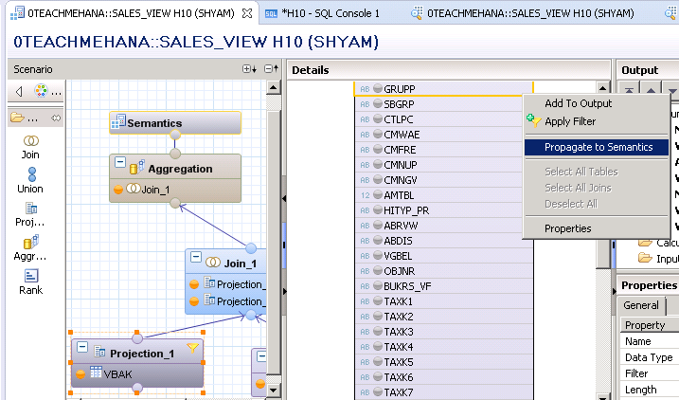Open the General properties tab
The height and width of the screenshot is (400, 679).
641,305
